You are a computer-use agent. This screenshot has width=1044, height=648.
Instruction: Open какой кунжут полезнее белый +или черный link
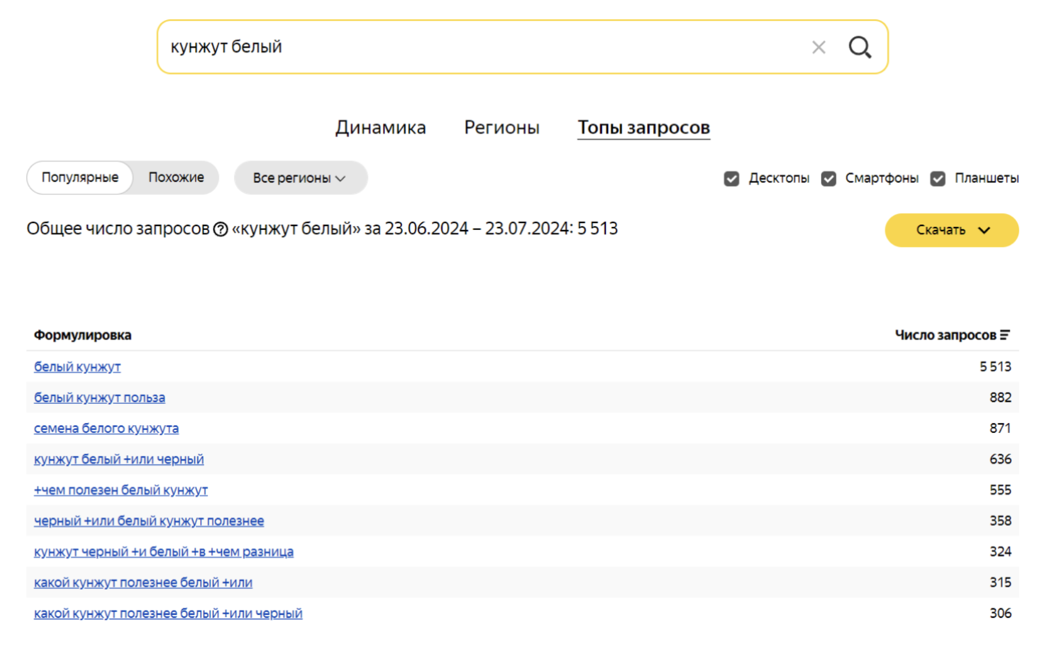pos(168,614)
